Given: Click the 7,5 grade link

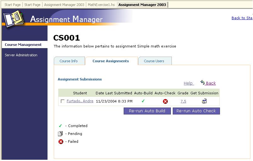Looking at the screenshot, I should coord(183,101).
